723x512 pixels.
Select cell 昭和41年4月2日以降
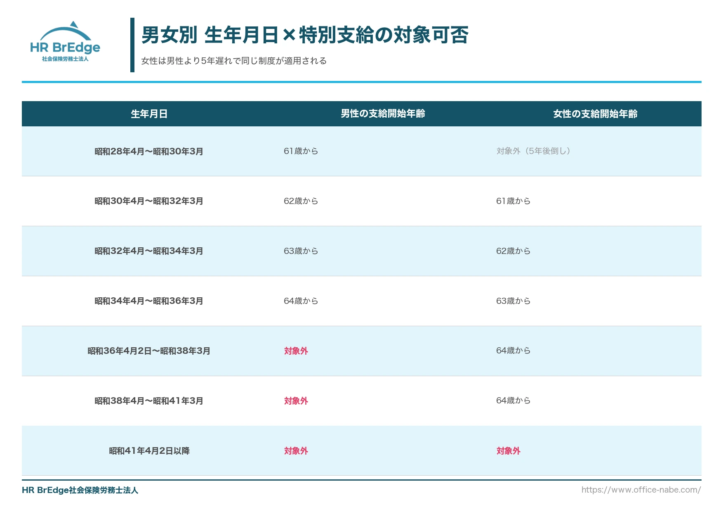point(149,451)
